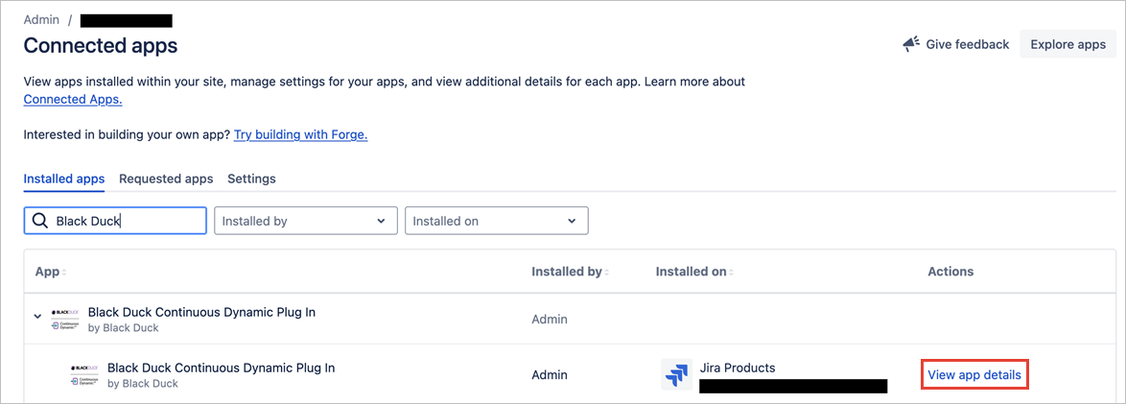Click the megaphone icon beside Give feedback
The height and width of the screenshot is (404, 1126).
click(x=910, y=44)
